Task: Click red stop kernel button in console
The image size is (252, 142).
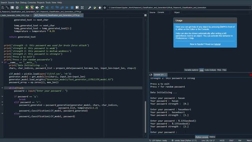Action: point(251,75)
